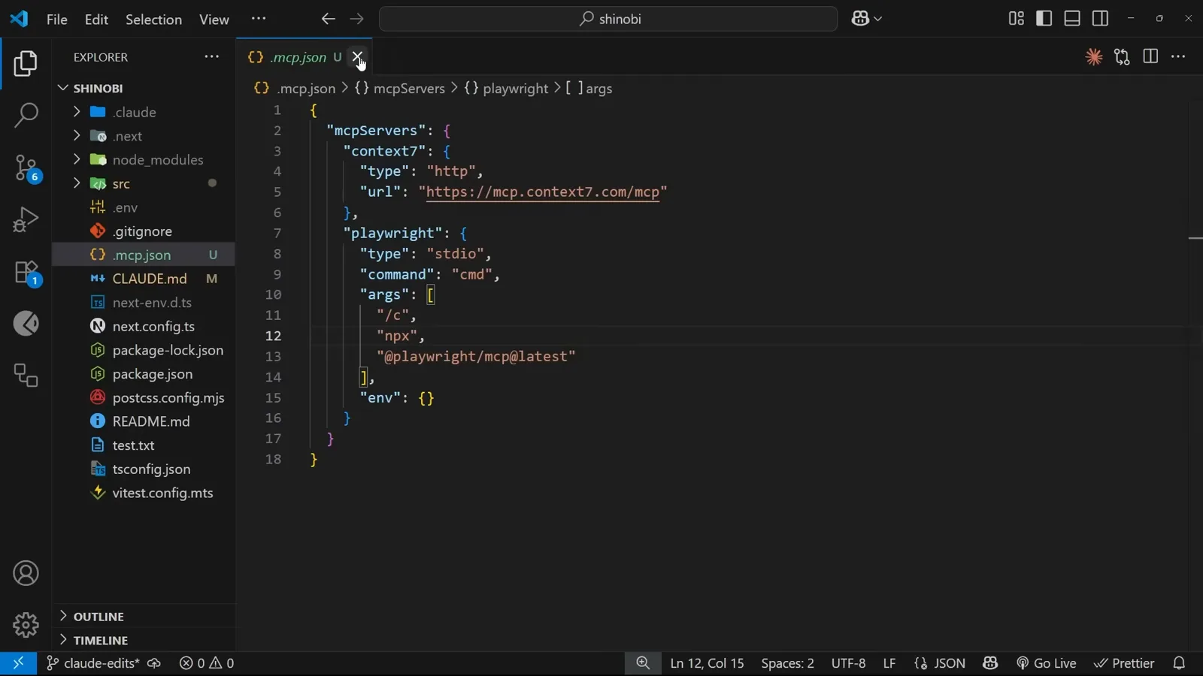Click the remote window icon in status bar
The image size is (1203, 676).
18,663
